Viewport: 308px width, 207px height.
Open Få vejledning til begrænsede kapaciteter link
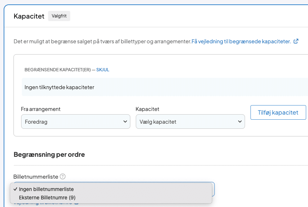tap(241, 41)
